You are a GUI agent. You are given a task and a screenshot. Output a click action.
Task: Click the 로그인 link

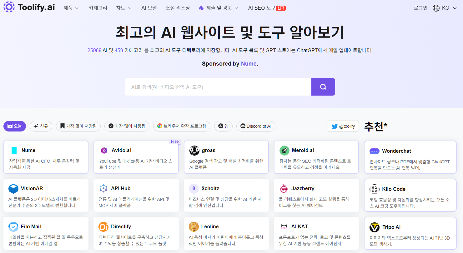[x=420, y=8]
